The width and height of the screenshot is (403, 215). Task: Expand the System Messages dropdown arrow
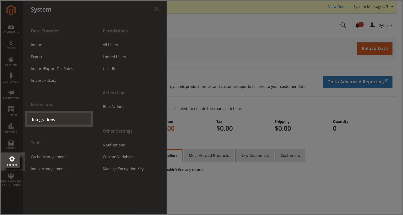click(x=392, y=7)
